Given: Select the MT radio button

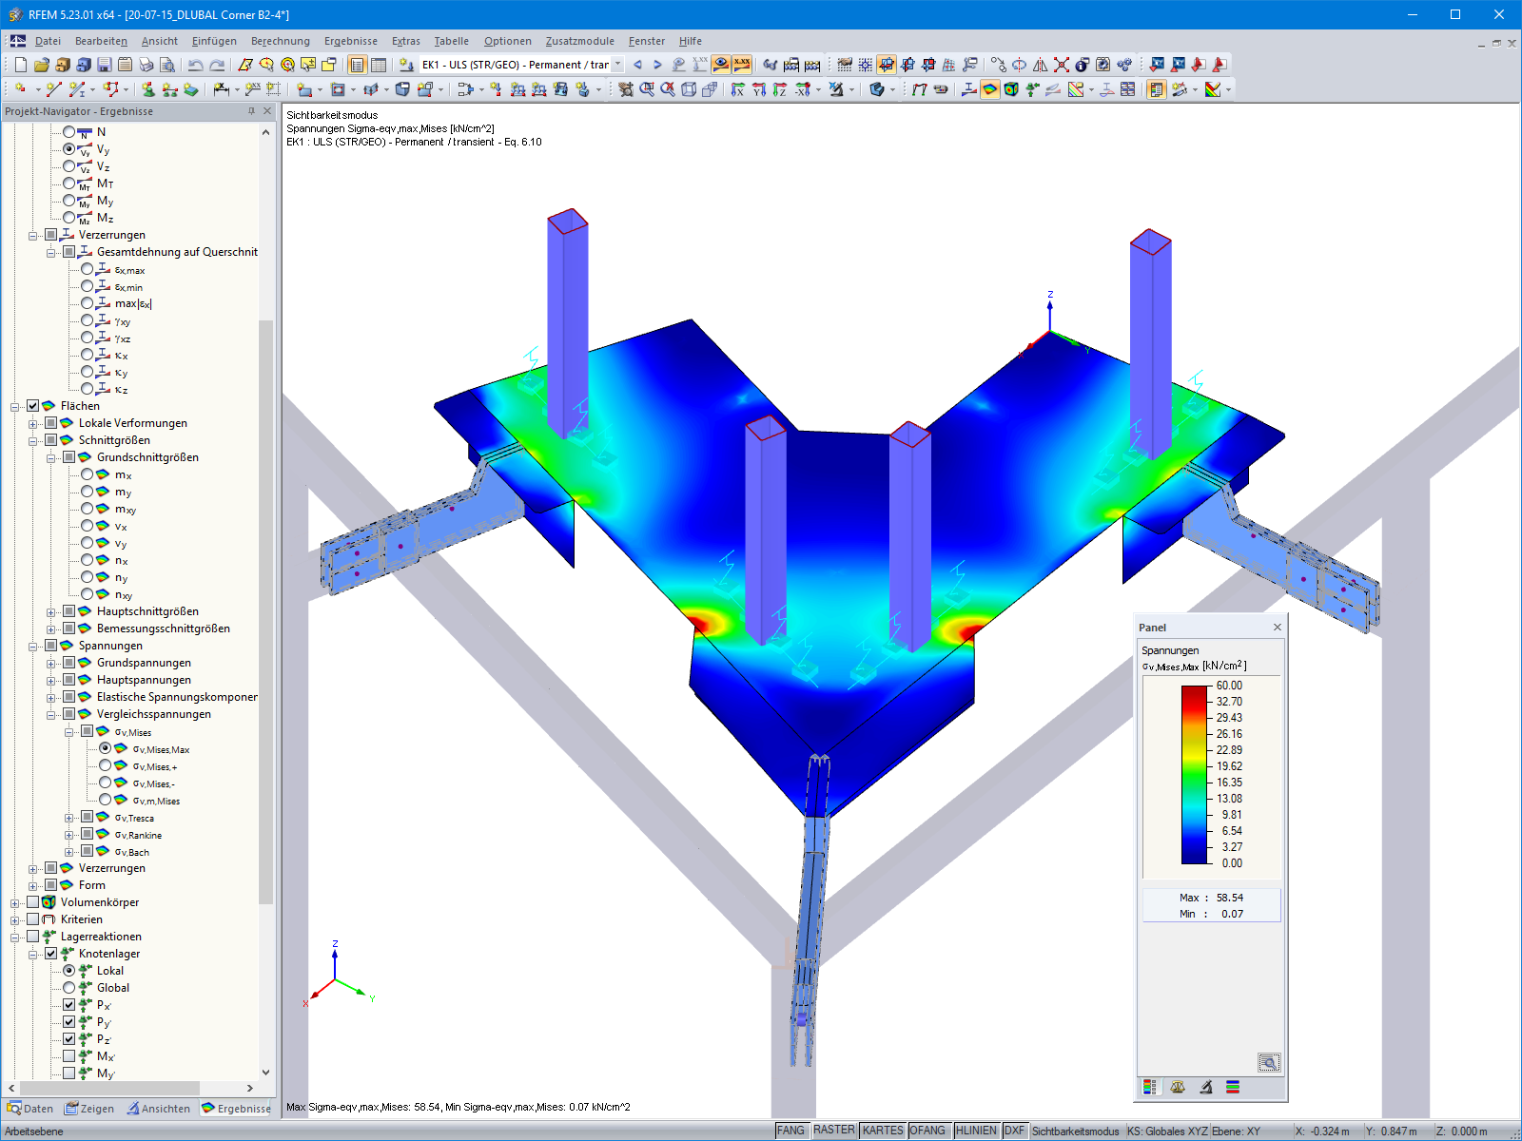Looking at the screenshot, I should [x=69, y=184].
